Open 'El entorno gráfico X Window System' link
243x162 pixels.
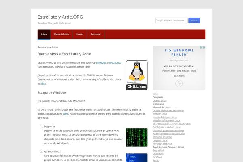click(x=172, y=124)
